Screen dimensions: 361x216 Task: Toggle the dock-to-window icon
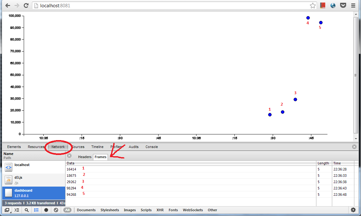click(7, 210)
